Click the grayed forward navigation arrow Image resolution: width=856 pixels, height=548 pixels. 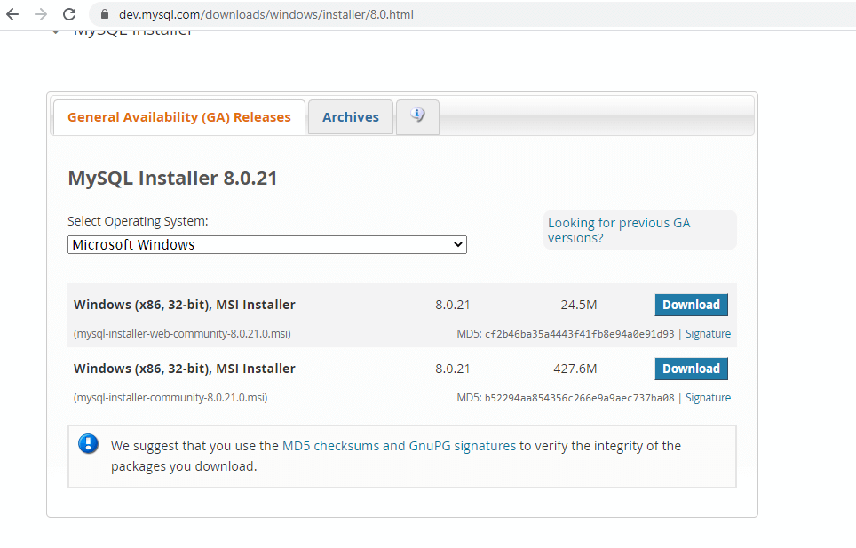pyautogui.click(x=39, y=14)
